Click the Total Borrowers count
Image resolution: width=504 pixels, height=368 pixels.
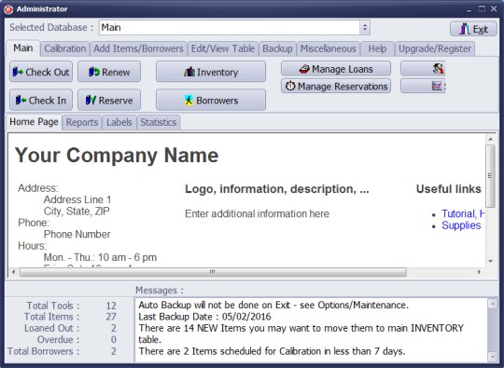click(x=114, y=351)
